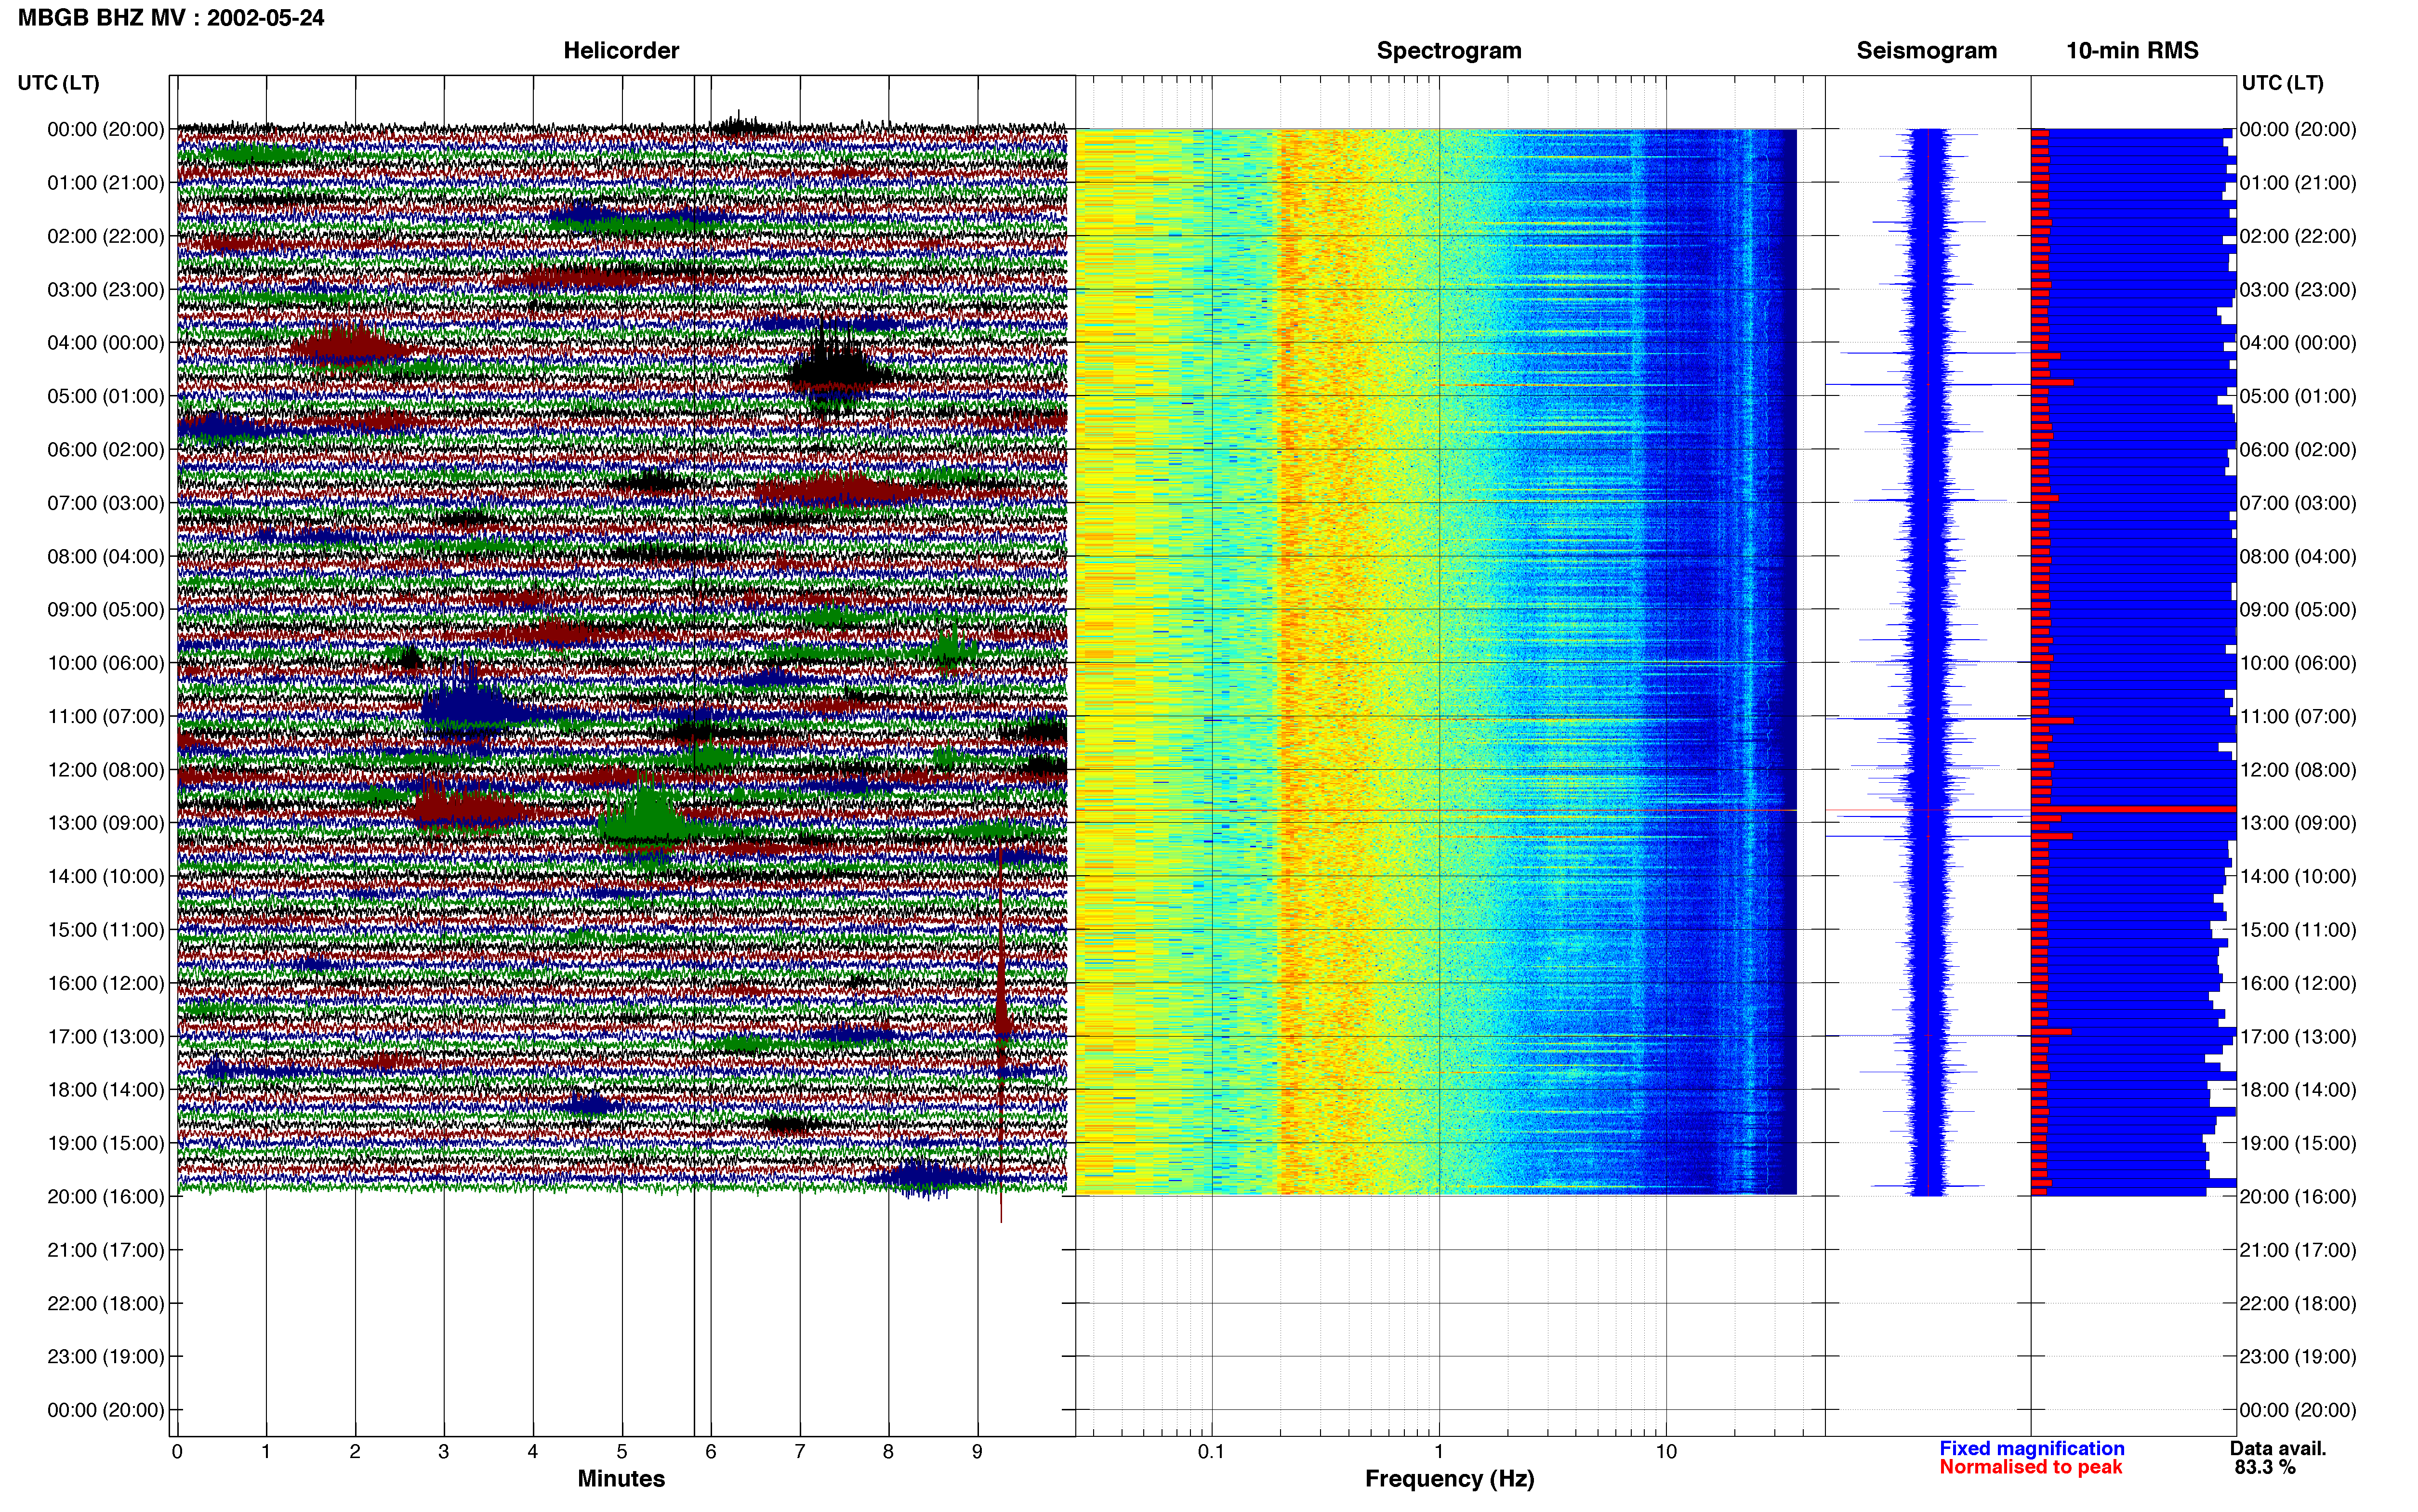Image resolution: width=2418 pixels, height=1512 pixels.
Task: Click left time label '01:00 (21:00)'
Action: pyautogui.click(x=106, y=182)
